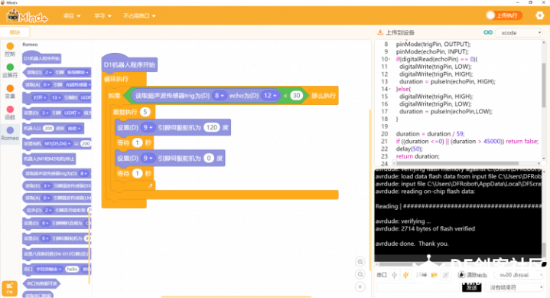Image resolution: width=550 pixels, height=298 pixels.
Task: Click the upload-to-device download icon
Action: point(380,33)
